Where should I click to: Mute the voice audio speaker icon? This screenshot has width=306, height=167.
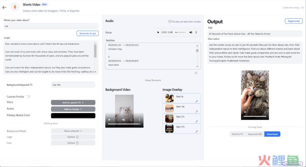coord(191,32)
